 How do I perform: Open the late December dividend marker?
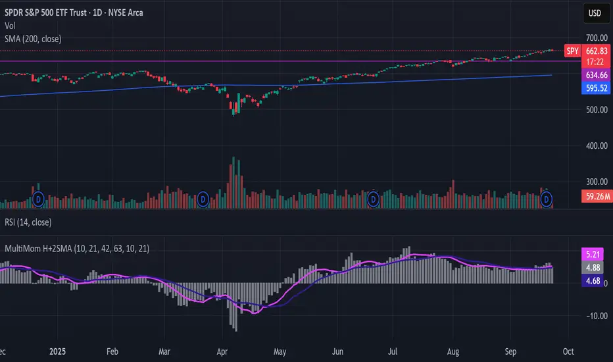pos(38,199)
